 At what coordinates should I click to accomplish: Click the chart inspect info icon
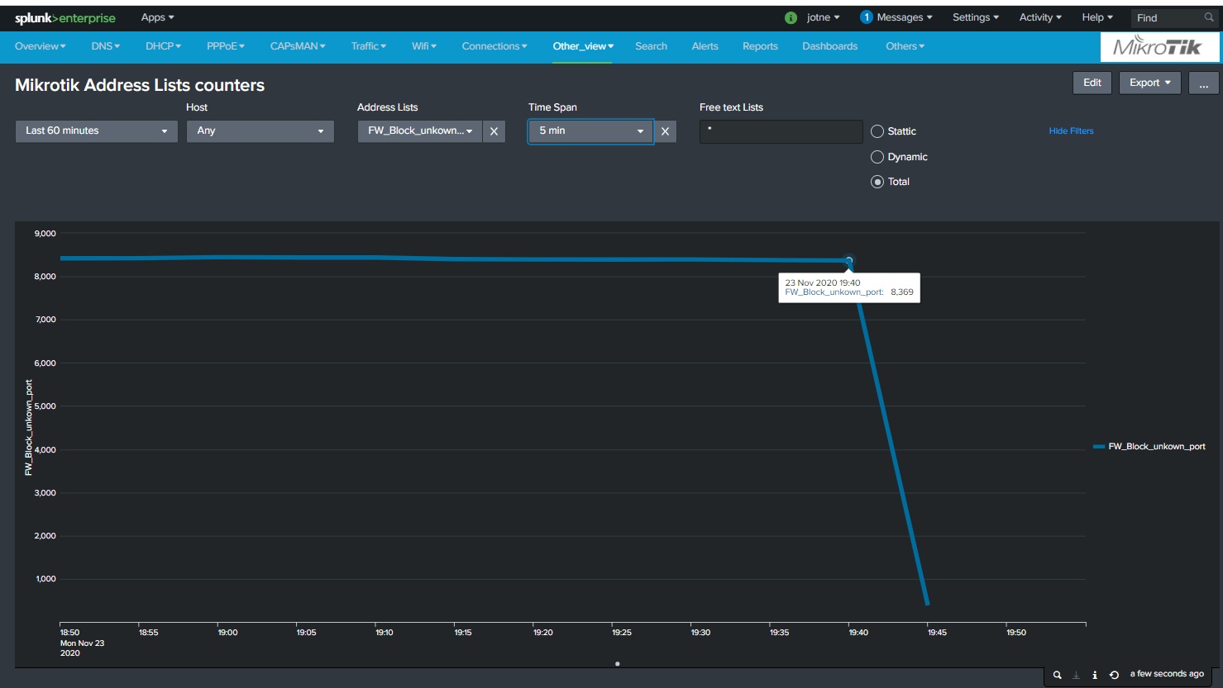1095,675
